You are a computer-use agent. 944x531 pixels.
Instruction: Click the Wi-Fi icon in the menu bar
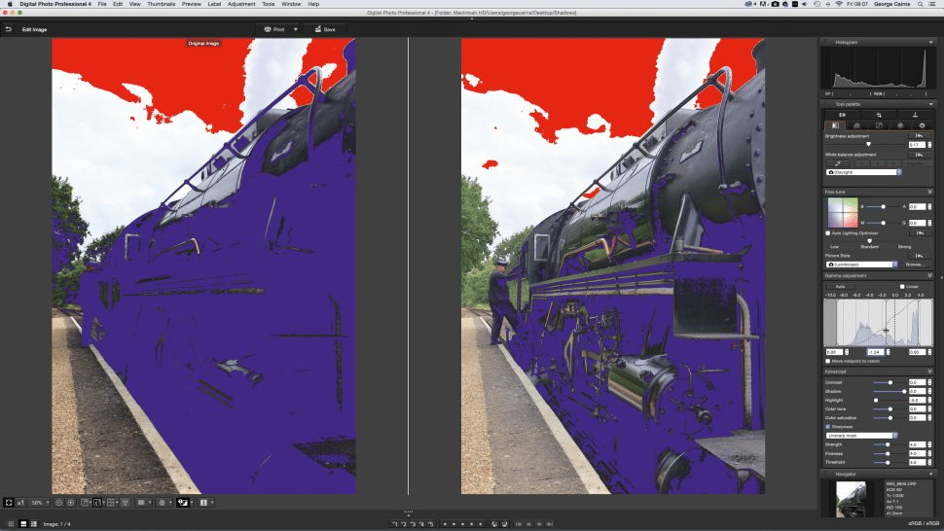coord(839,4)
